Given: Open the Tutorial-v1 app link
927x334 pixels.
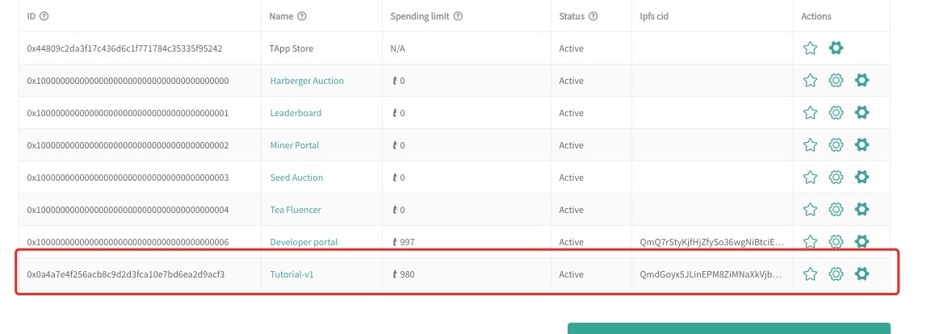Looking at the screenshot, I should click(292, 274).
